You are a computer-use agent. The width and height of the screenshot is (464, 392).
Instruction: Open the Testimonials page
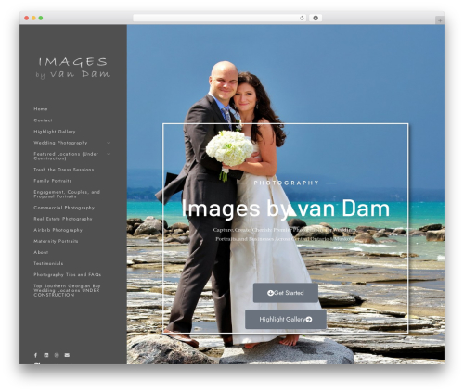48,263
